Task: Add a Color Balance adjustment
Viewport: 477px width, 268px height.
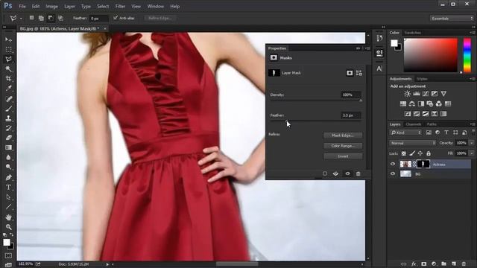Action: click(x=412, y=104)
